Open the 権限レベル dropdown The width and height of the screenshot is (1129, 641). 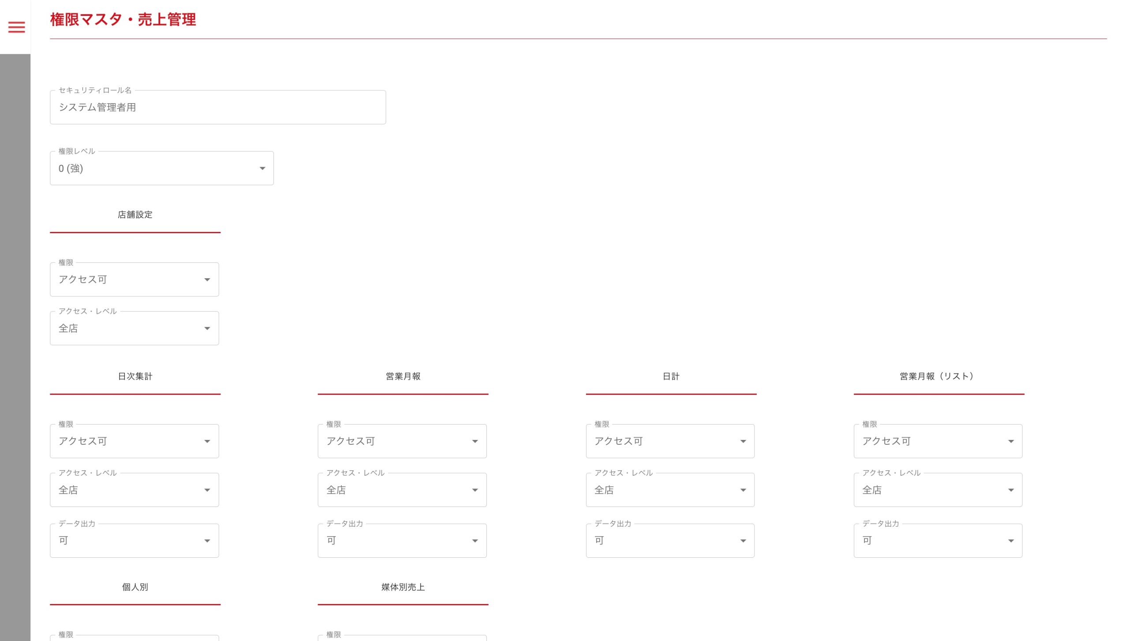coord(161,168)
